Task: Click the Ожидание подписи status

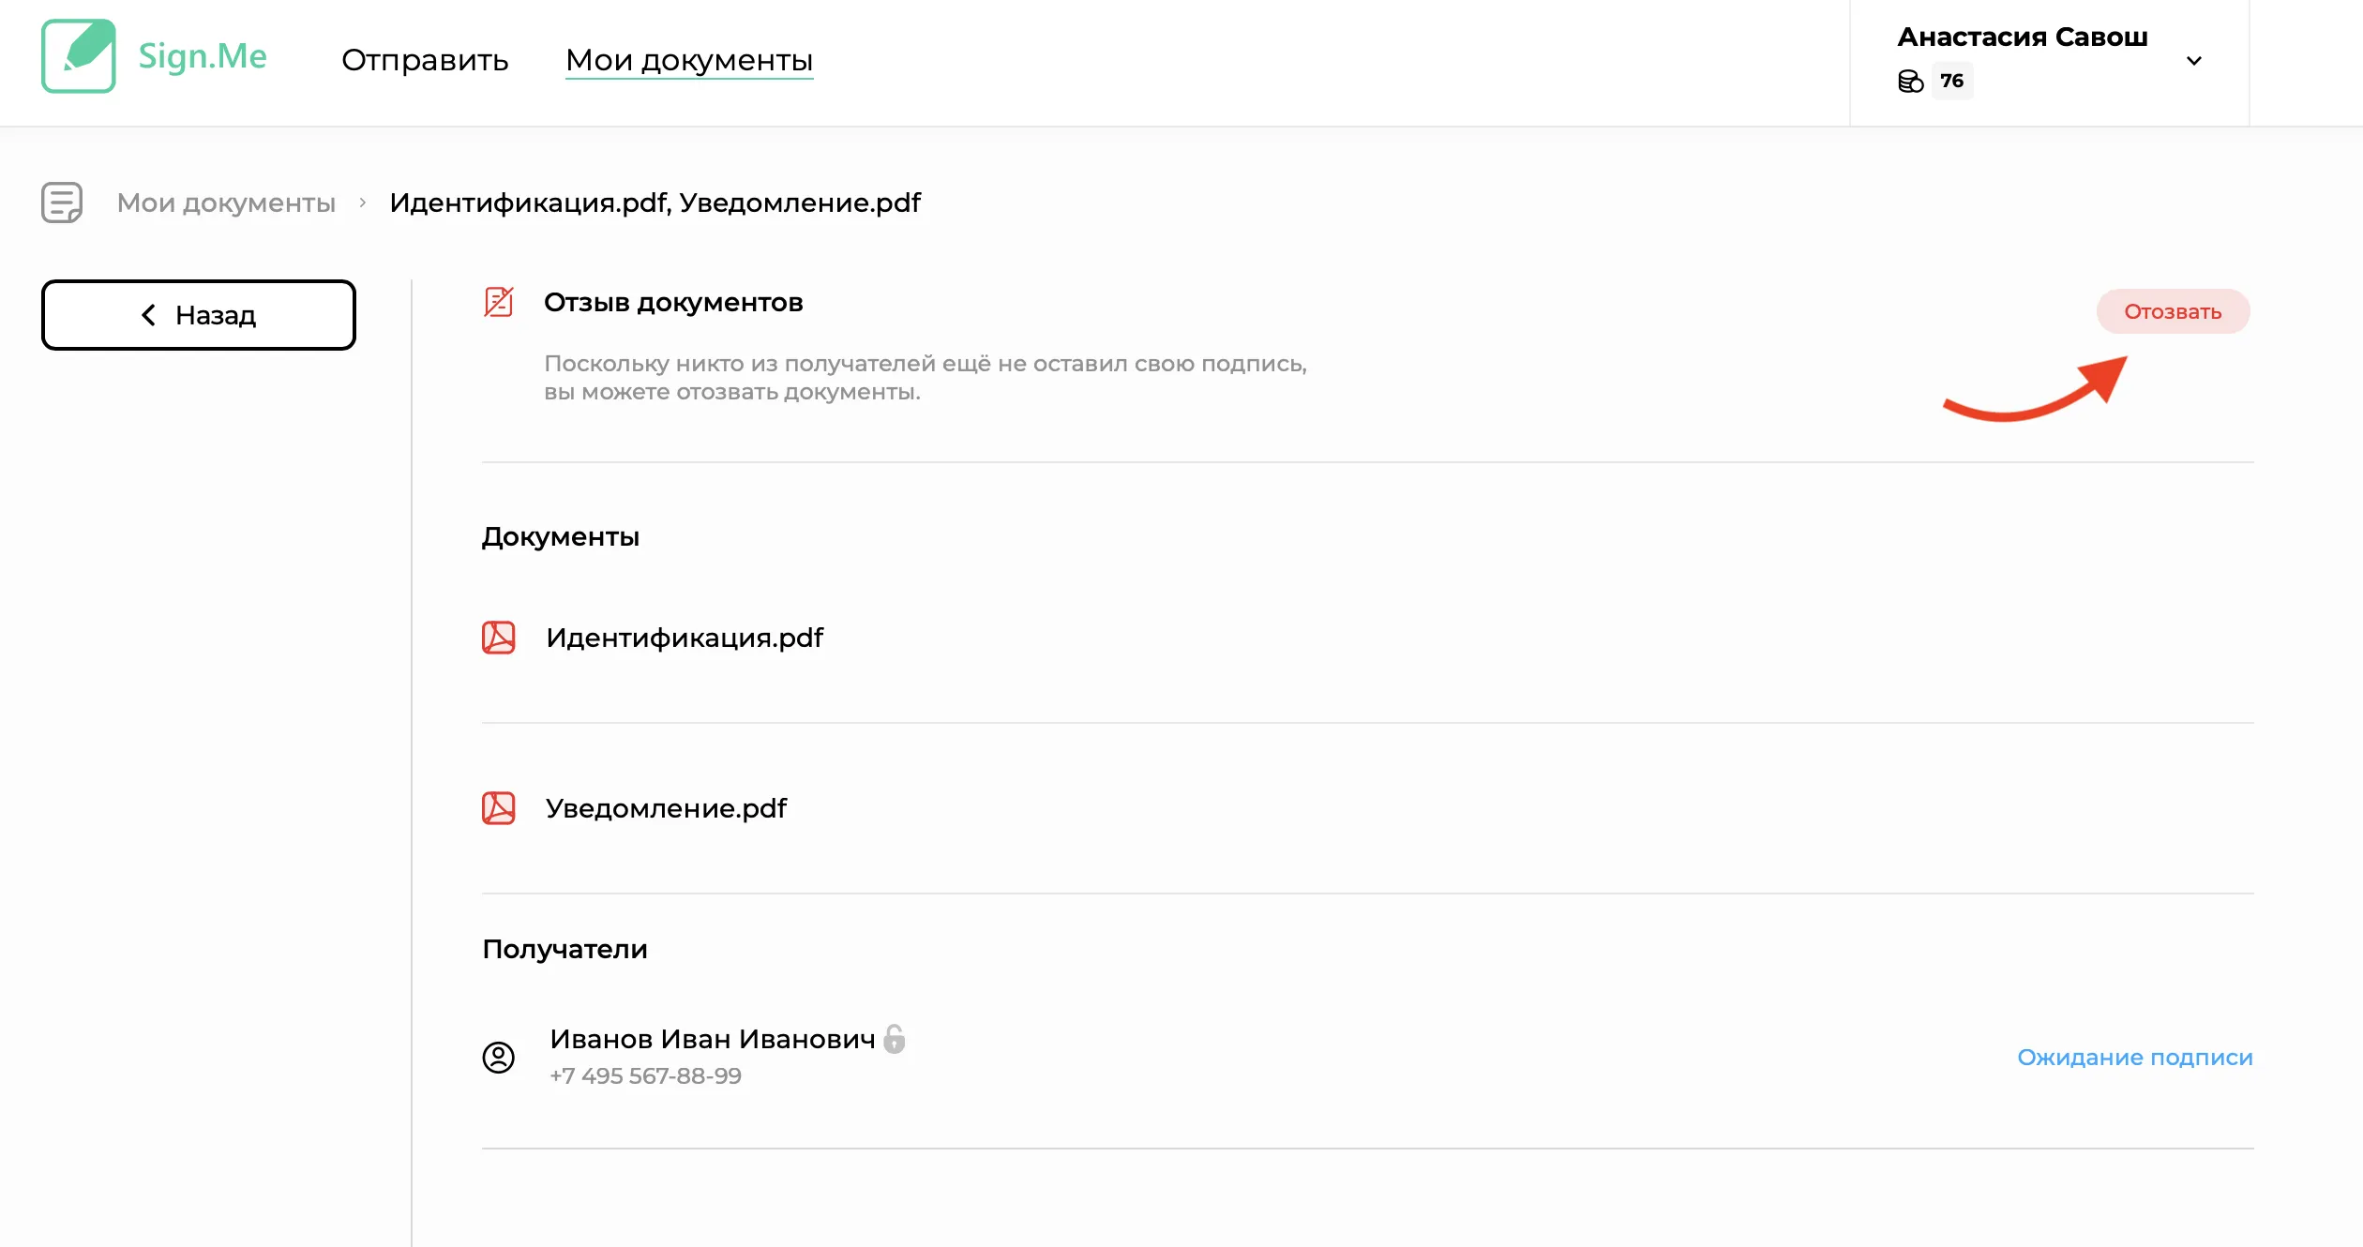Action: pyautogui.click(x=2135, y=1058)
